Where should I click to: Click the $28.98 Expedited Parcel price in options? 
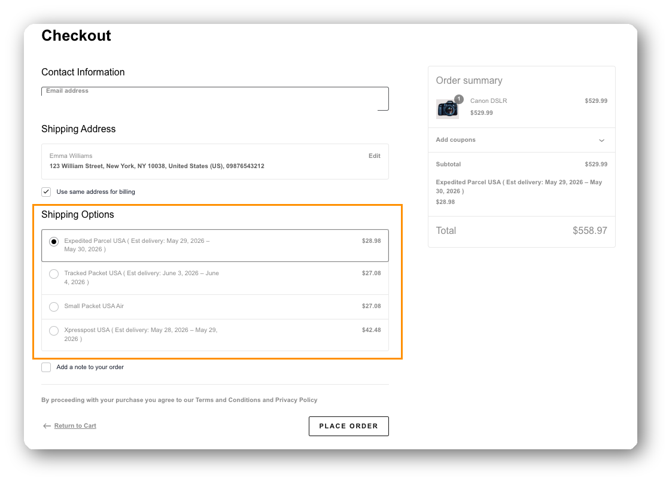click(371, 240)
